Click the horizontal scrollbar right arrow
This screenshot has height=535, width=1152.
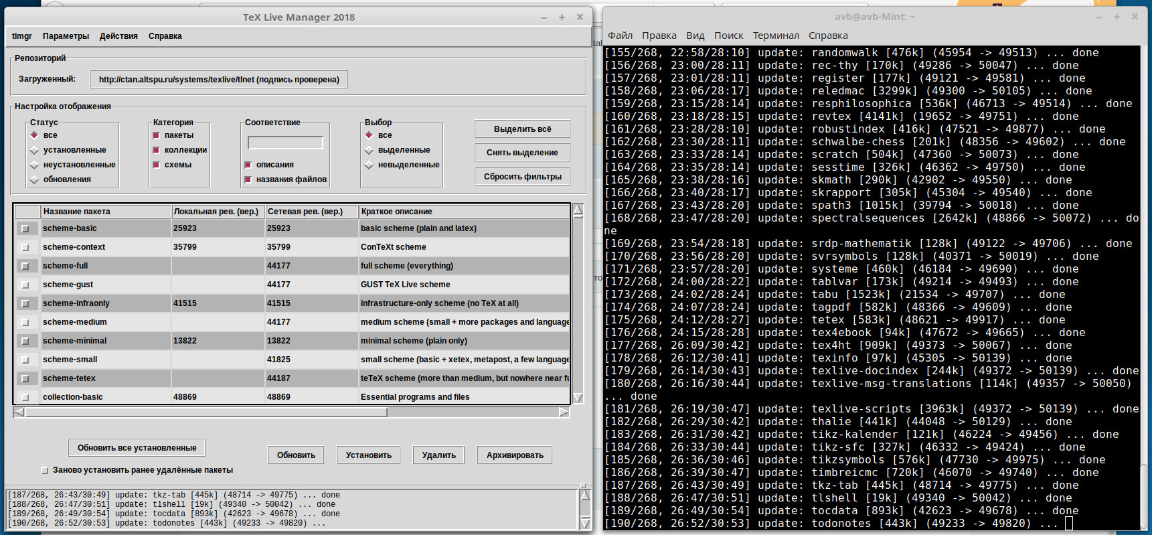(564, 412)
